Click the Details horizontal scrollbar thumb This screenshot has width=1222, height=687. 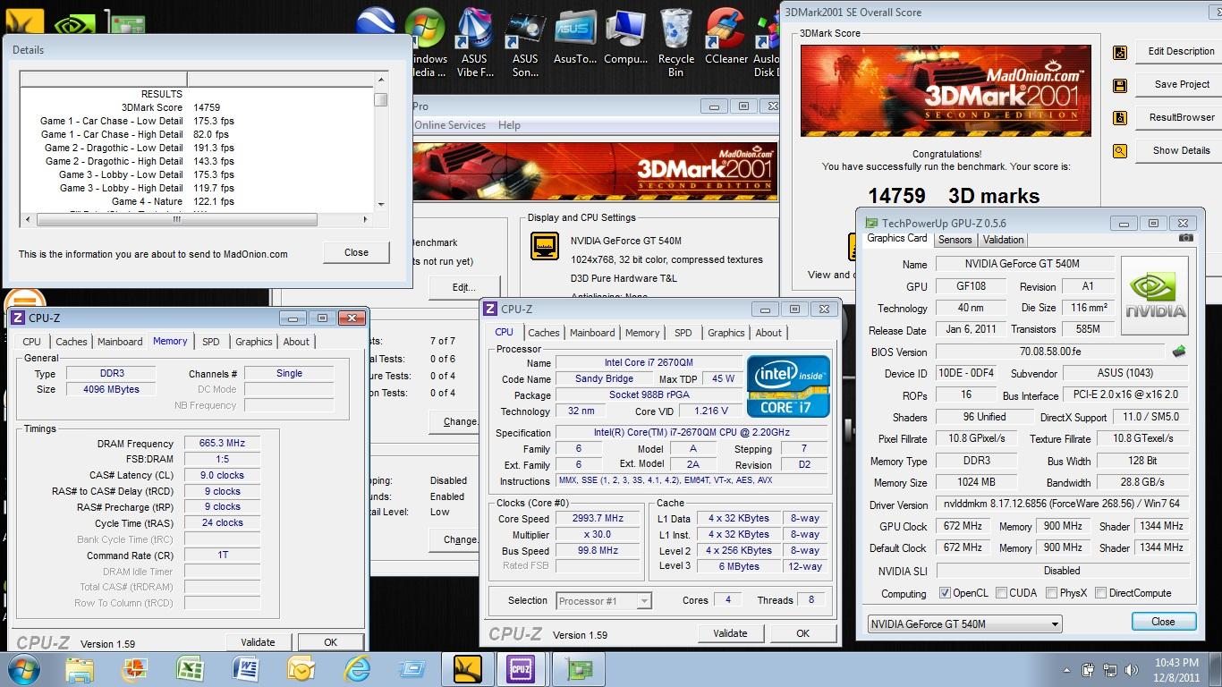[x=175, y=219]
